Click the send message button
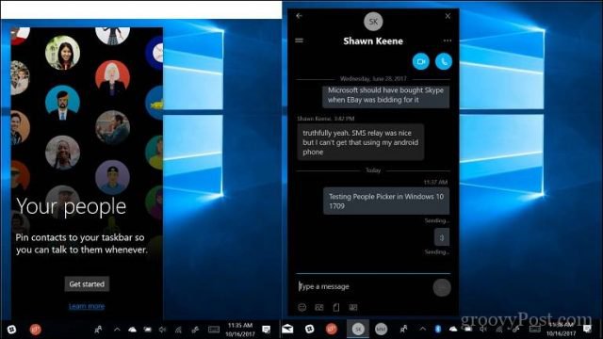This screenshot has width=603, height=339. 442,287
